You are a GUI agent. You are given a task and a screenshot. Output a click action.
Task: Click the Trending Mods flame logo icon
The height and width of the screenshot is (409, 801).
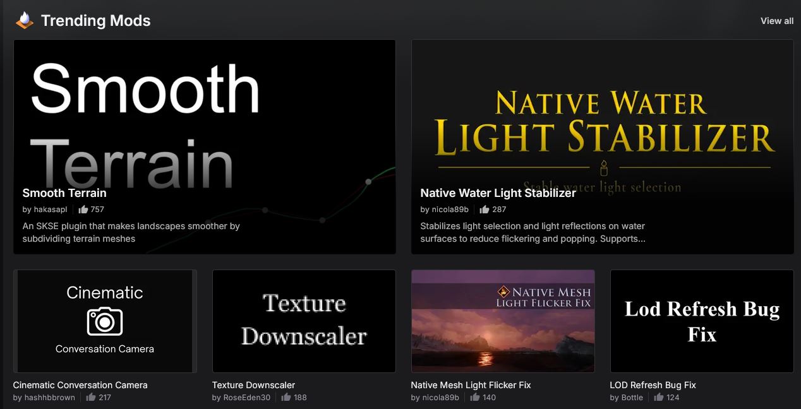point(24,20)
